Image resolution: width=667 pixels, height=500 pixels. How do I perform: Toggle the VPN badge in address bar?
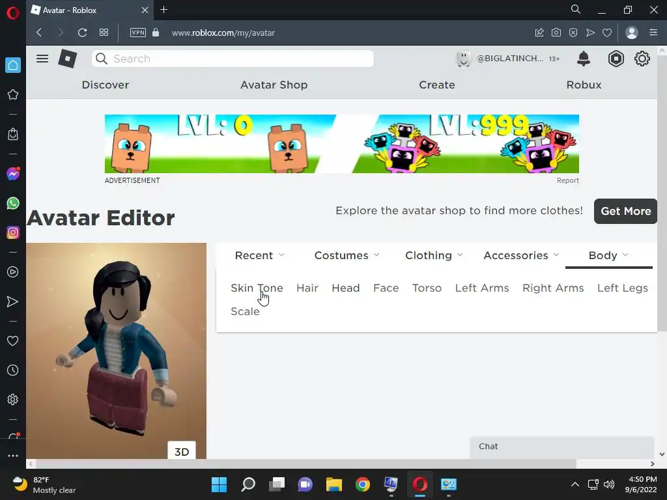[x=138, y=33]
